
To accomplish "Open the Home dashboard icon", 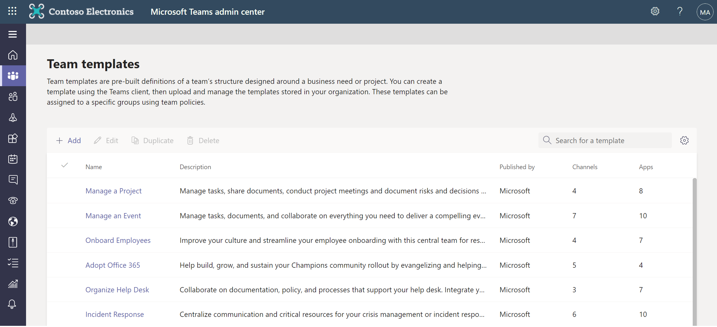I will click(x=12, y=54).
